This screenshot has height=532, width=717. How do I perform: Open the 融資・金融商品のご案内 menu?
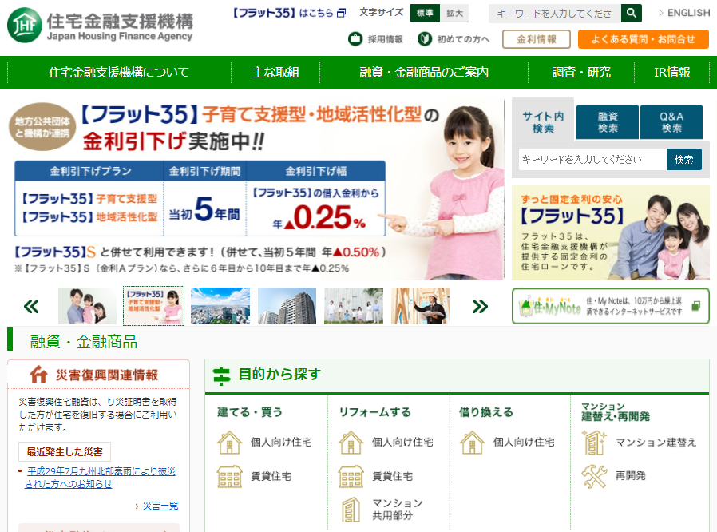point(424,72)
